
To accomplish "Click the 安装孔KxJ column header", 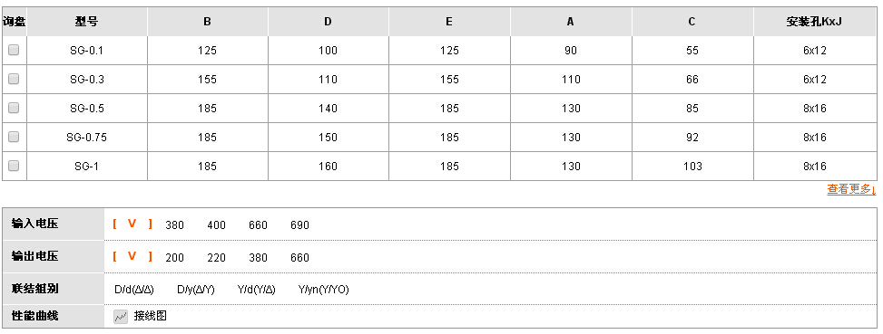I will tap(814, 22).
